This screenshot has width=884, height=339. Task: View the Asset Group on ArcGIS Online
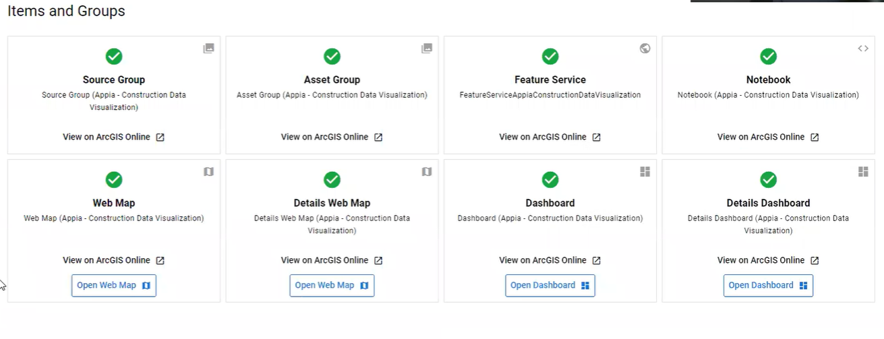pos(332,137)
